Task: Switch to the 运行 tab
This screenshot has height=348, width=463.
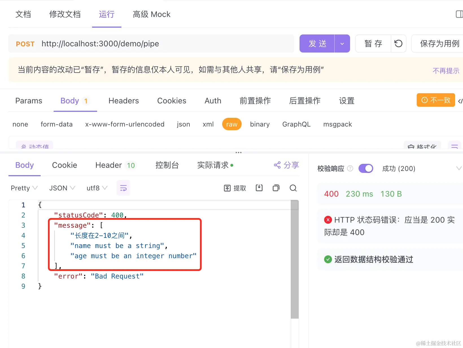Action: point(107,14)
